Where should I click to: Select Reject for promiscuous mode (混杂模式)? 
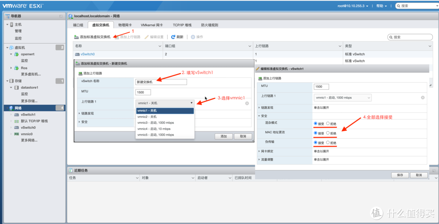click(328, 123)
